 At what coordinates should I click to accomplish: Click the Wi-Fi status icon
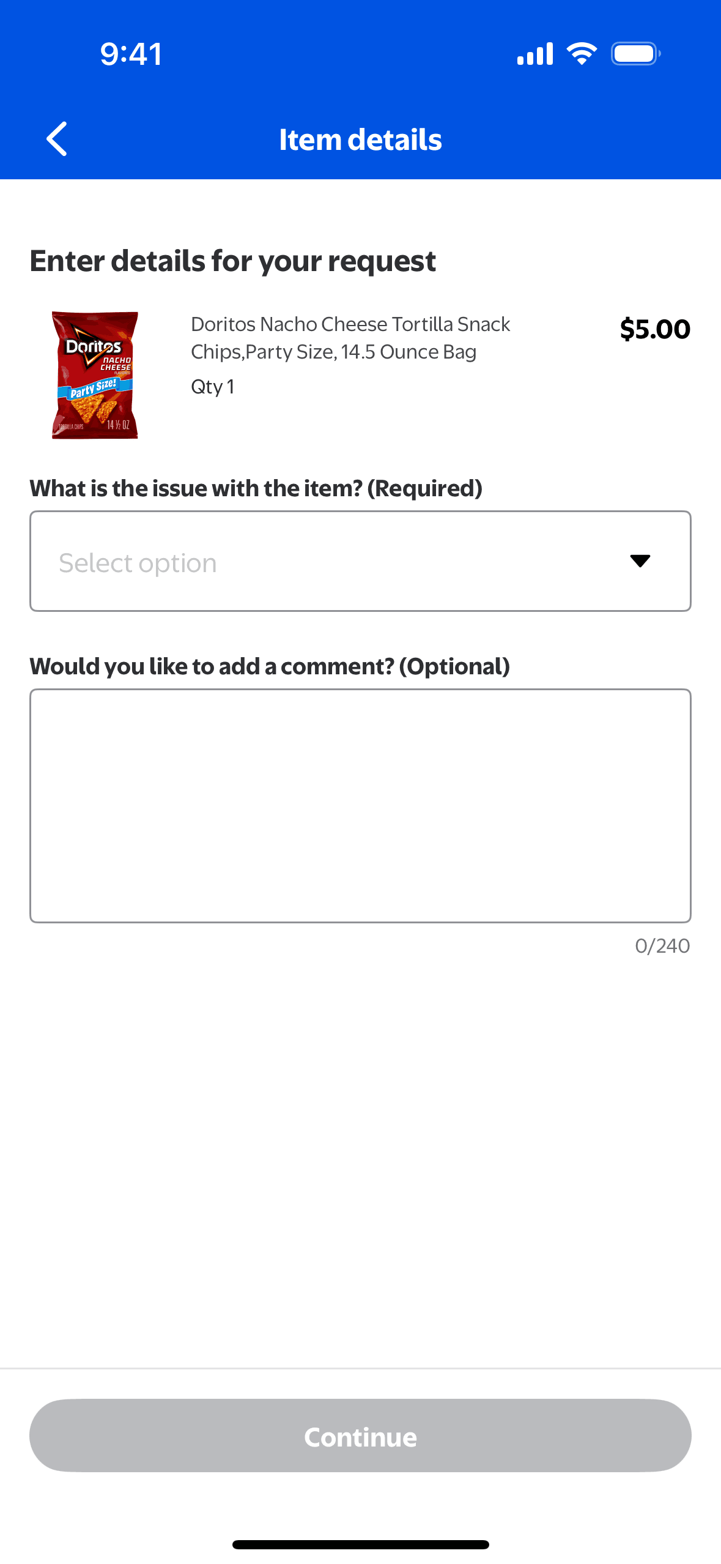click(582, 54)
